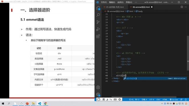Click the VS Code vertical scrollbar thumb
Viewport: 189px width, 106px height.
tap(188, 53)
